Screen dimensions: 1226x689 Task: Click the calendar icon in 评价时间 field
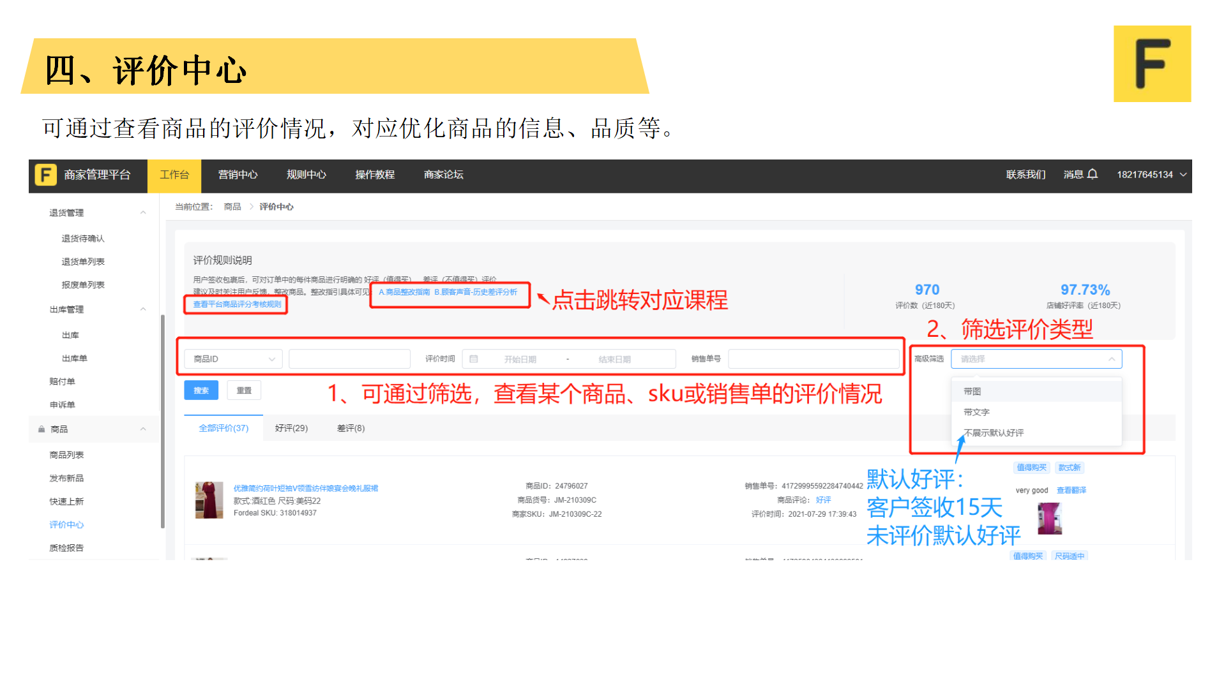(x=474, y=359)
